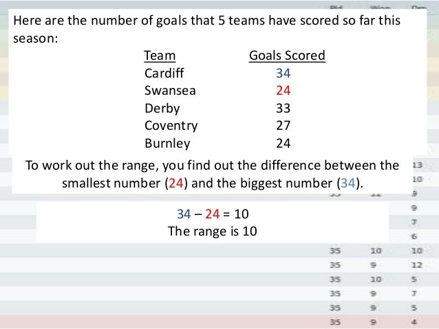Click the blue 34 in the explanation
The image size is (439, 329).
348,183
